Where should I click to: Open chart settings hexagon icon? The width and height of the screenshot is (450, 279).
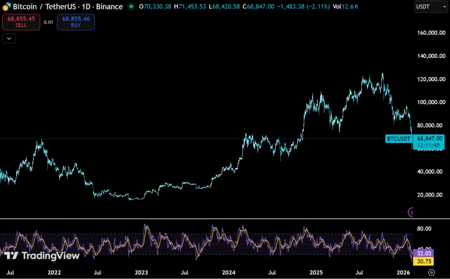[x=431, y=272]
